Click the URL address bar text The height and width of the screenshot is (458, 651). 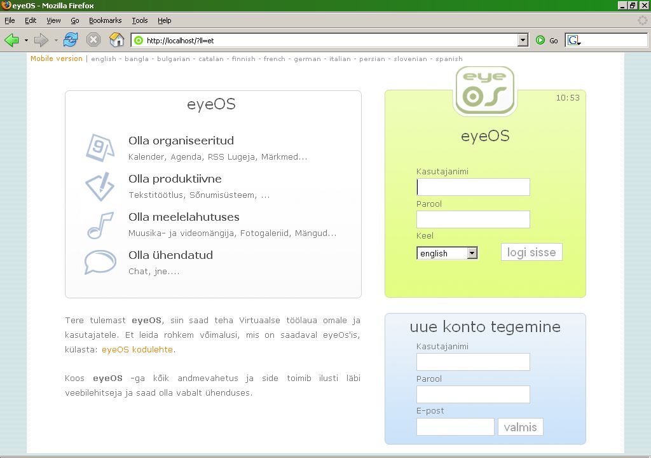pyautogui.click(x=180, y=40)
